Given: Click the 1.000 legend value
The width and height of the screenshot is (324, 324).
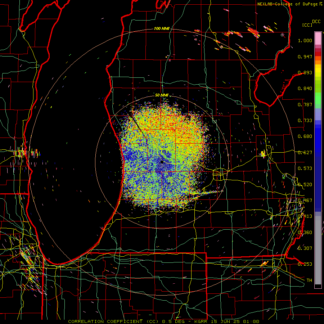Looking at the screenshot, I should (305, 40).
